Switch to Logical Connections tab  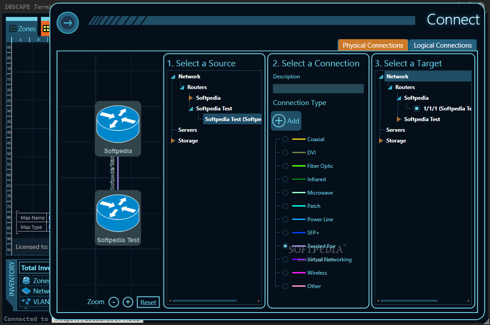pyautogui.click(x=442, y=45)
